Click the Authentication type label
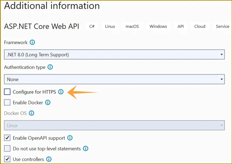Screen dimensions: 232x164 tap(25, 67)
